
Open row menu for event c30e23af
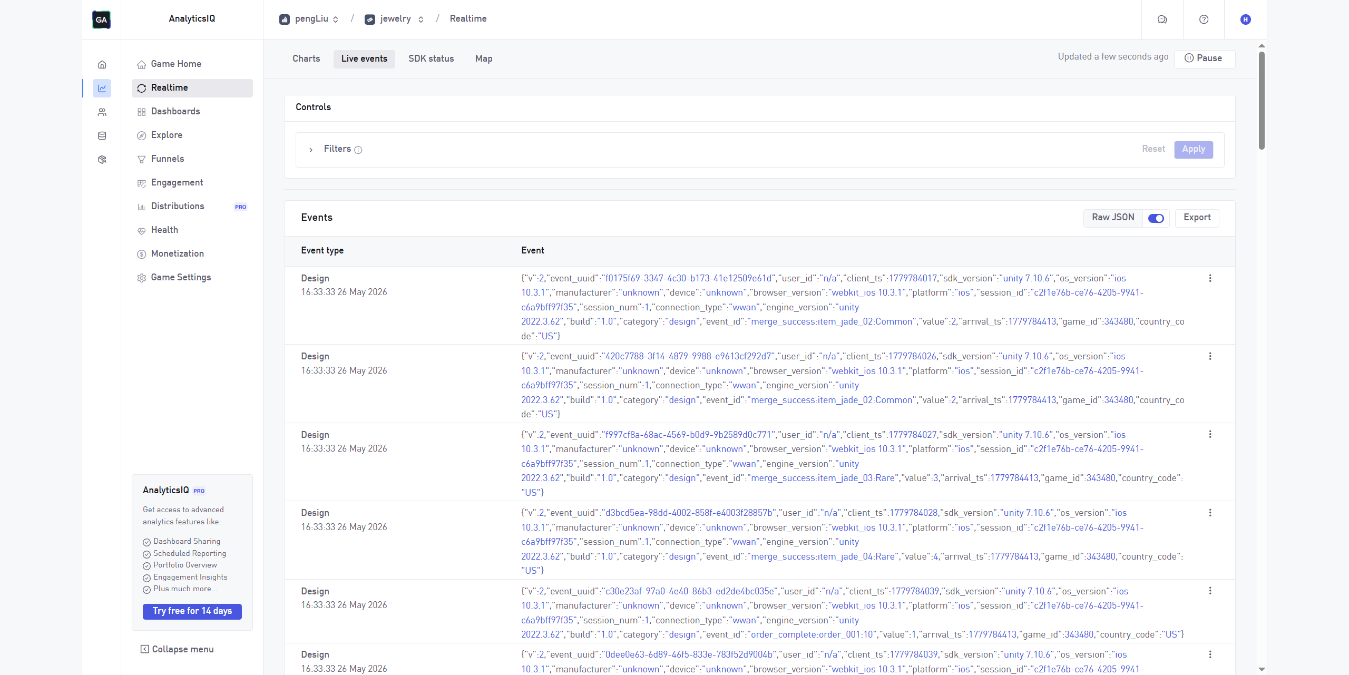(x=1210, y=591)
